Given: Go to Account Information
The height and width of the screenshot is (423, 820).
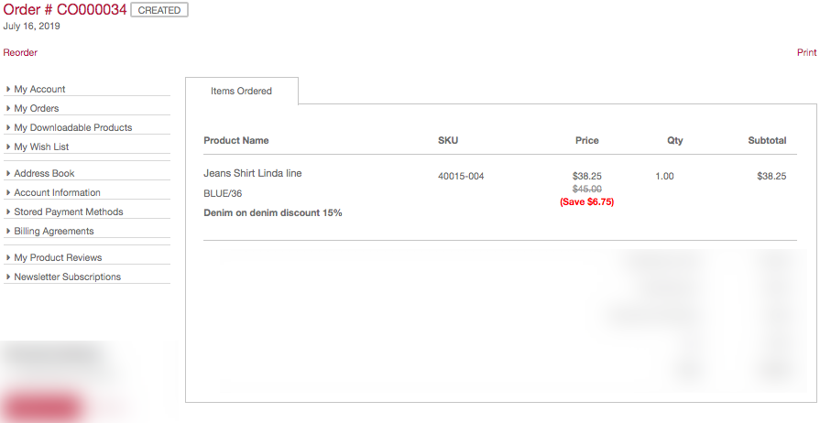Looking at the screenshot, I should pos(57,193).
